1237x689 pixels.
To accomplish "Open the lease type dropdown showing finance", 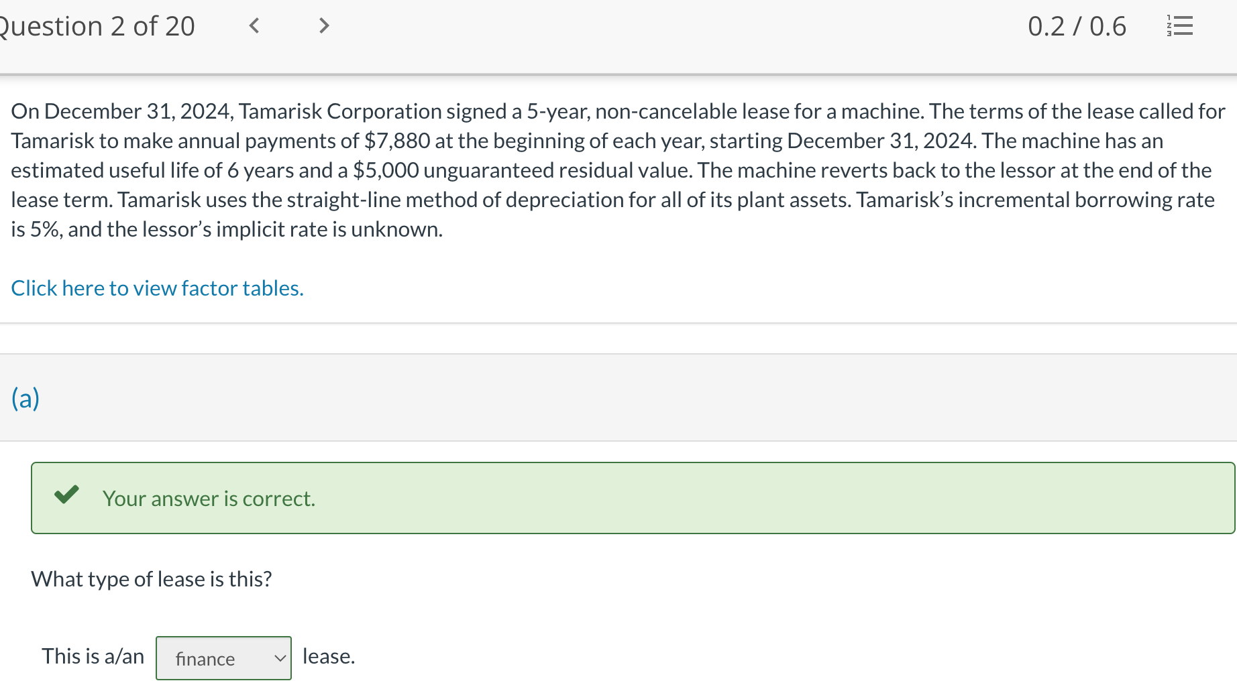I will 223,658.
